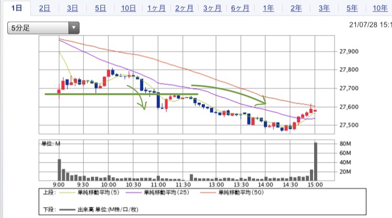Select the 1日 period tab
The height and width of the screenshot is (218, 392).
click(x=17, y=8)
